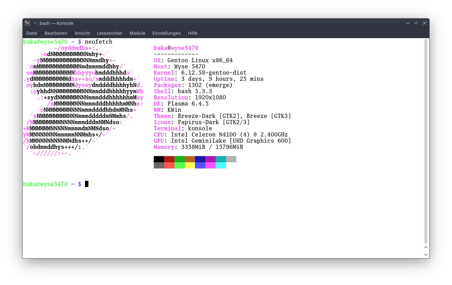Click the 'neofetch' command text
The image size is (452, 285).
pos(99,42)
